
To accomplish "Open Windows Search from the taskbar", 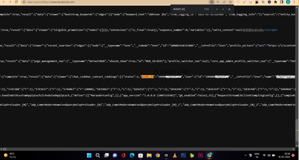I will (x=98, y=155).
